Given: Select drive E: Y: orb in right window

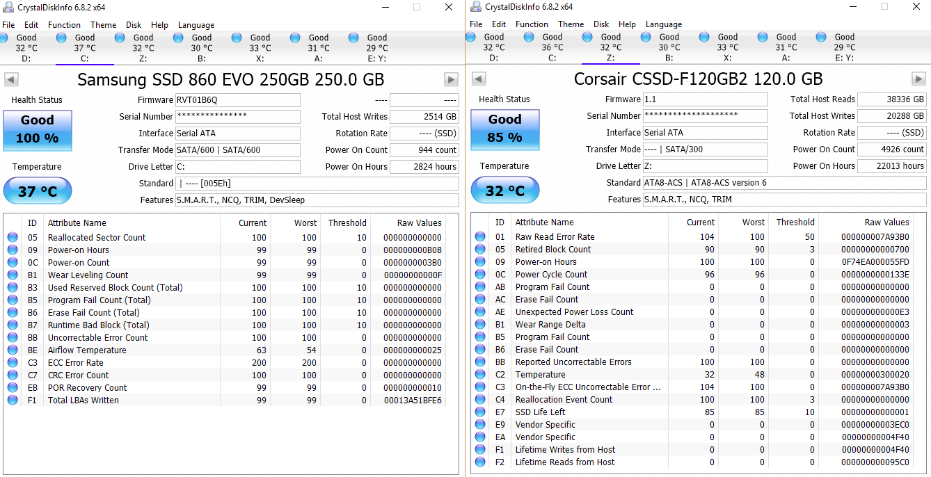Looking at the screenshot, I should [x=821, y=37].
